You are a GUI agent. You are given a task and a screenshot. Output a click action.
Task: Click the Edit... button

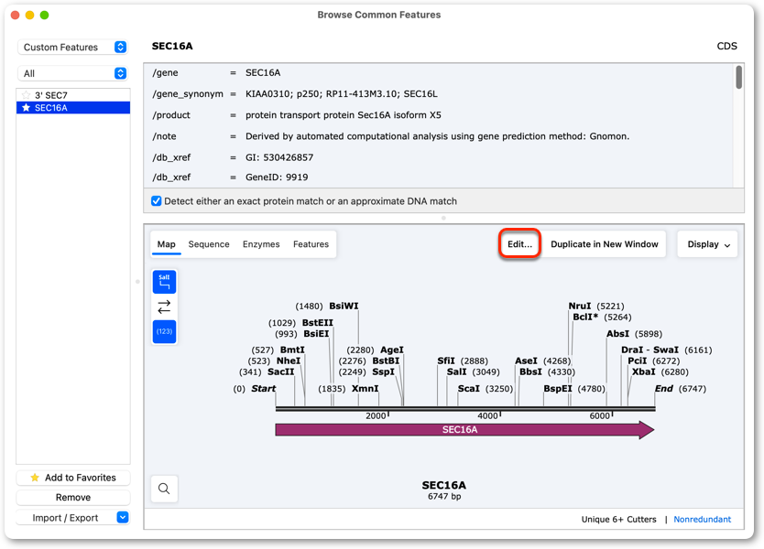519,244
